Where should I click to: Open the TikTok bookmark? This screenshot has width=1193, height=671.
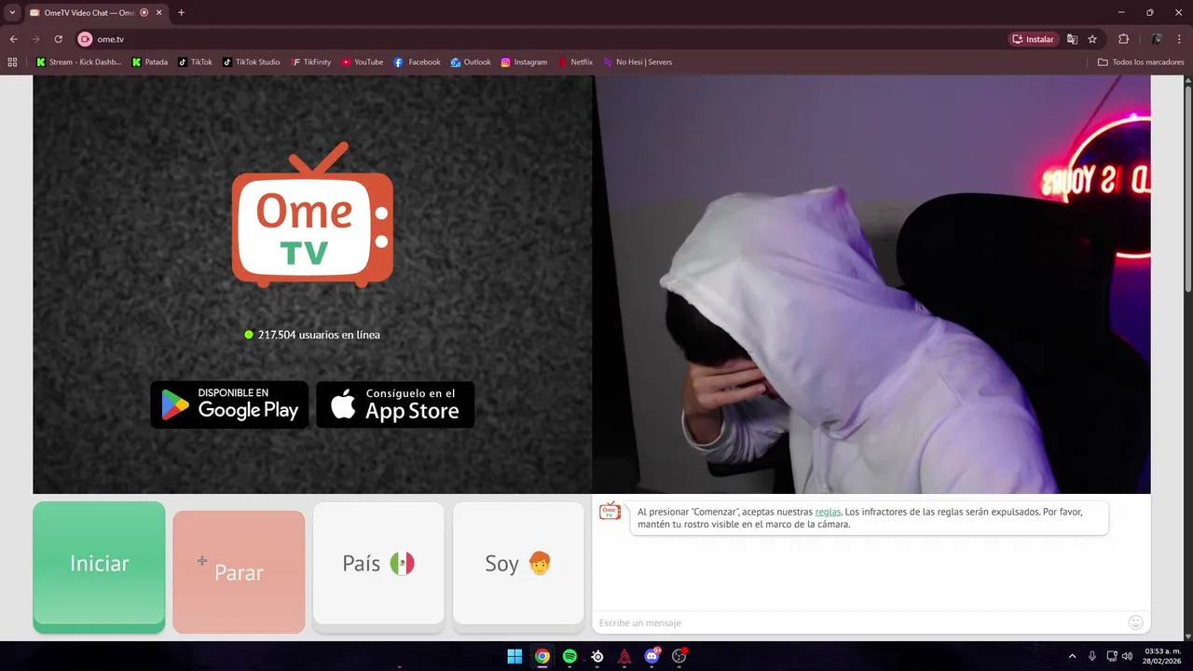tap(195, 62)
